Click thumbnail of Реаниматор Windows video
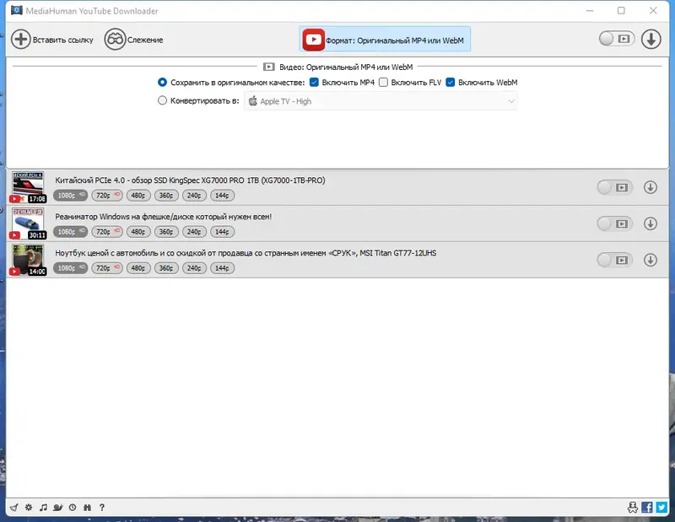The width and height of the screenshot is (675, 522). [28, 223]
